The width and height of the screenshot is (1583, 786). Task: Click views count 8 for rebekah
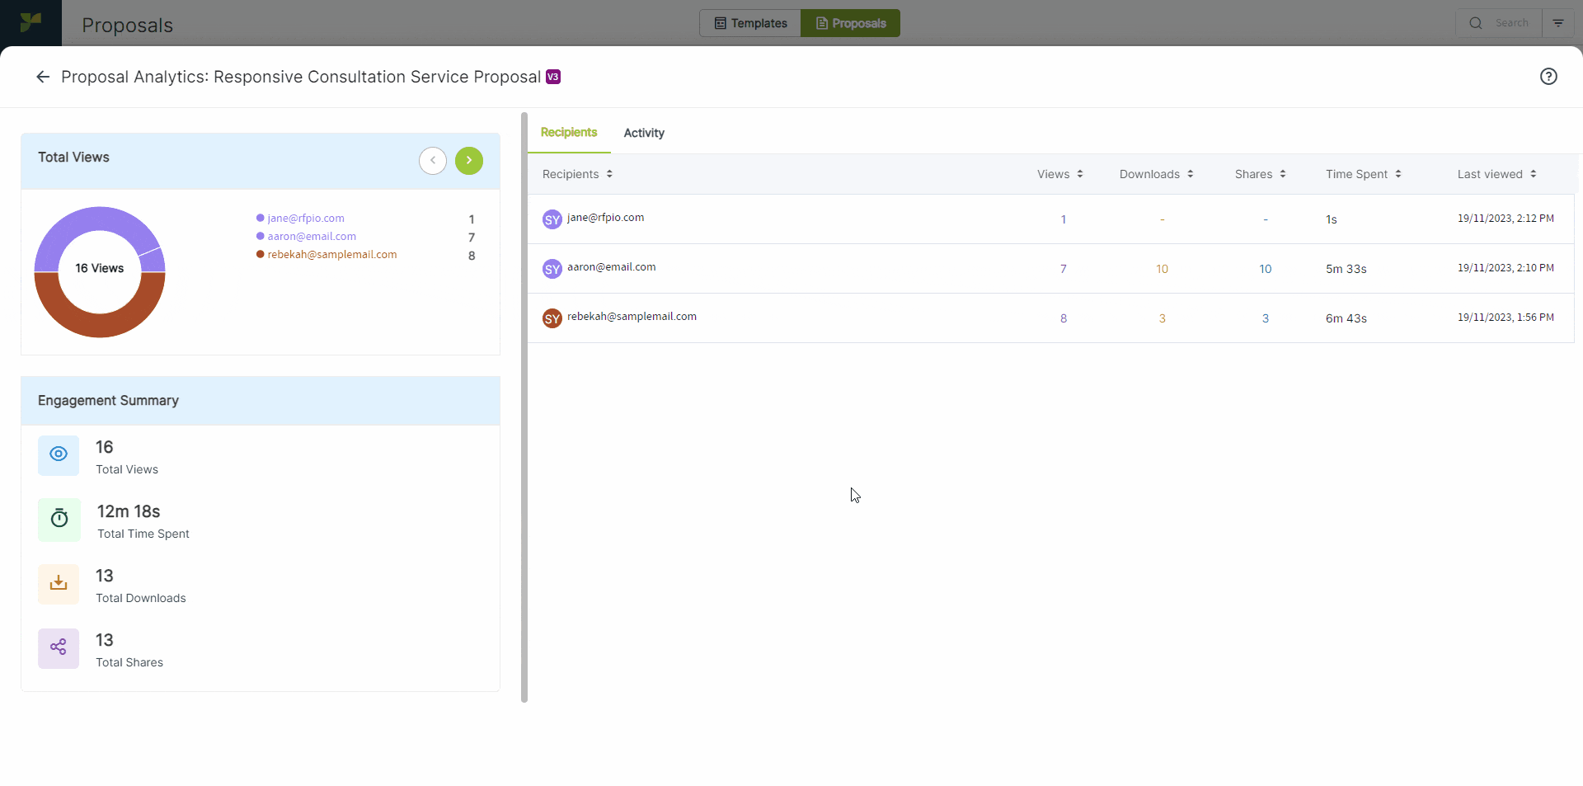coord(1064,318)
